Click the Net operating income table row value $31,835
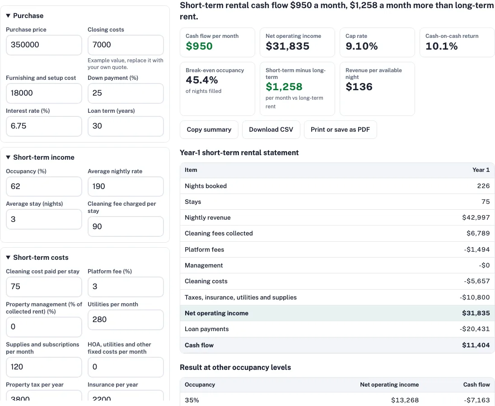 476,313
